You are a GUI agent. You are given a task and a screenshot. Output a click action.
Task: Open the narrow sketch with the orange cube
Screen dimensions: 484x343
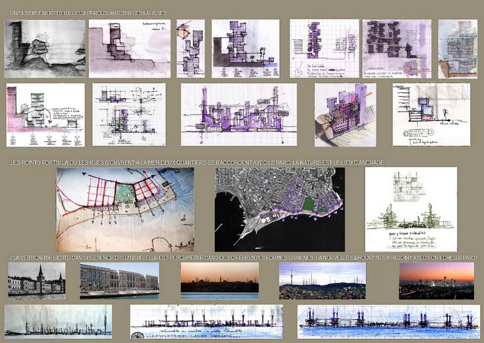(x=190, y=49)
